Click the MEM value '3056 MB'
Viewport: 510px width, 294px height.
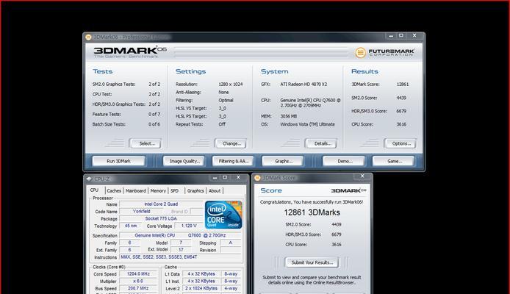[289, 116]
